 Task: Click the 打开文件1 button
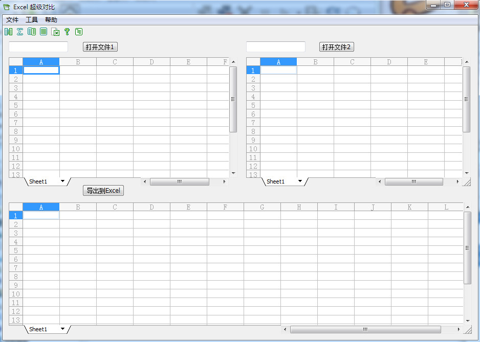100,47
